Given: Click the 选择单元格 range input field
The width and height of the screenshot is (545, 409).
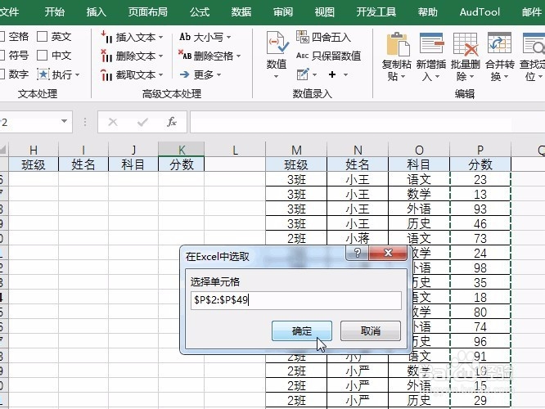Looking at the screenshot, I should click(296, 300).
